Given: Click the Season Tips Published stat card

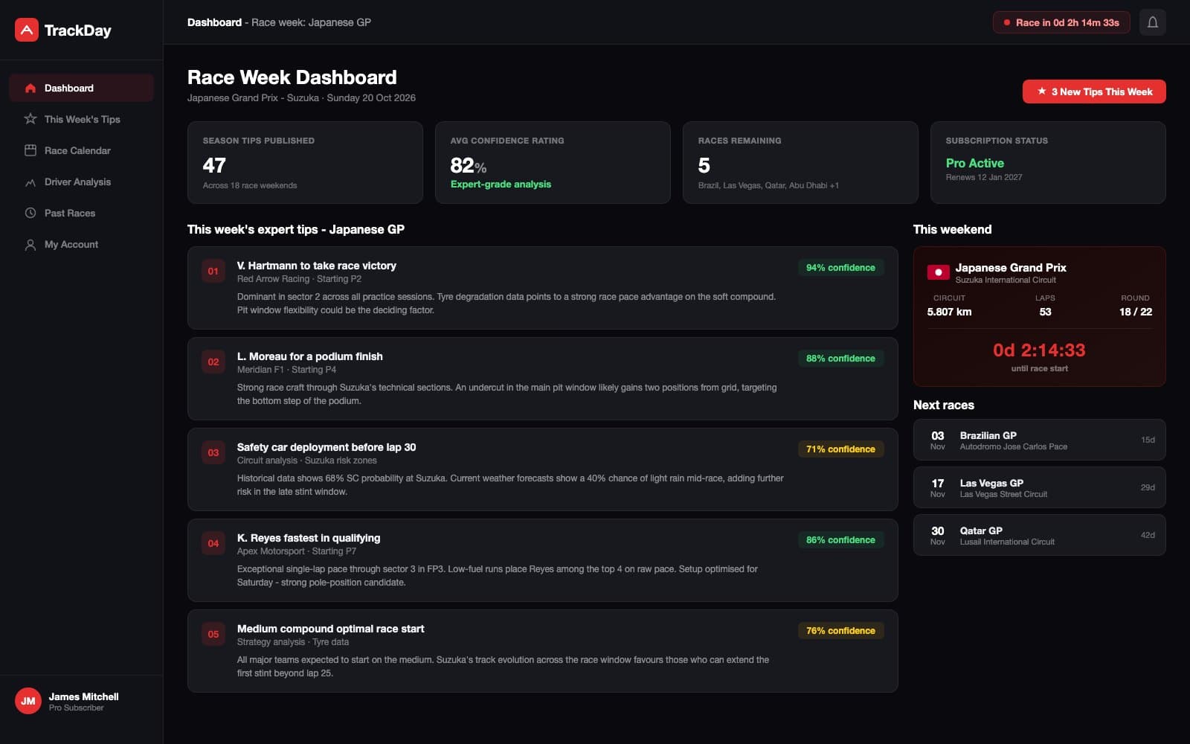Looking at the screenshot, I should pyautogui.click(x=305, y=162).
